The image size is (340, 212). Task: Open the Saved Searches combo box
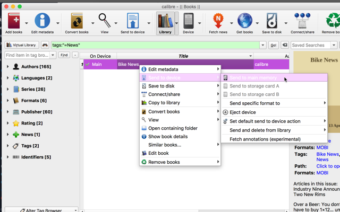coord(314,45)
